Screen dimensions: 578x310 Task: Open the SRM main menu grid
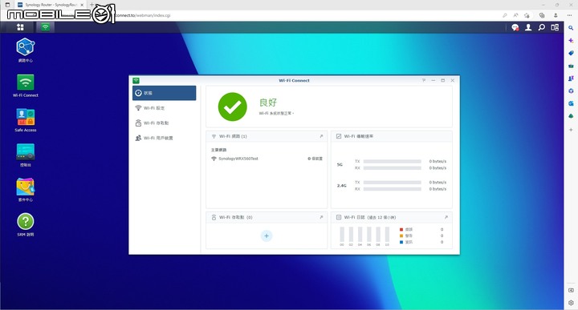tap(20, 27)
